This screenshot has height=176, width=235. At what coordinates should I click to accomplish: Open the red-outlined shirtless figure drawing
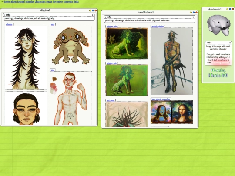tap(71, 98)
